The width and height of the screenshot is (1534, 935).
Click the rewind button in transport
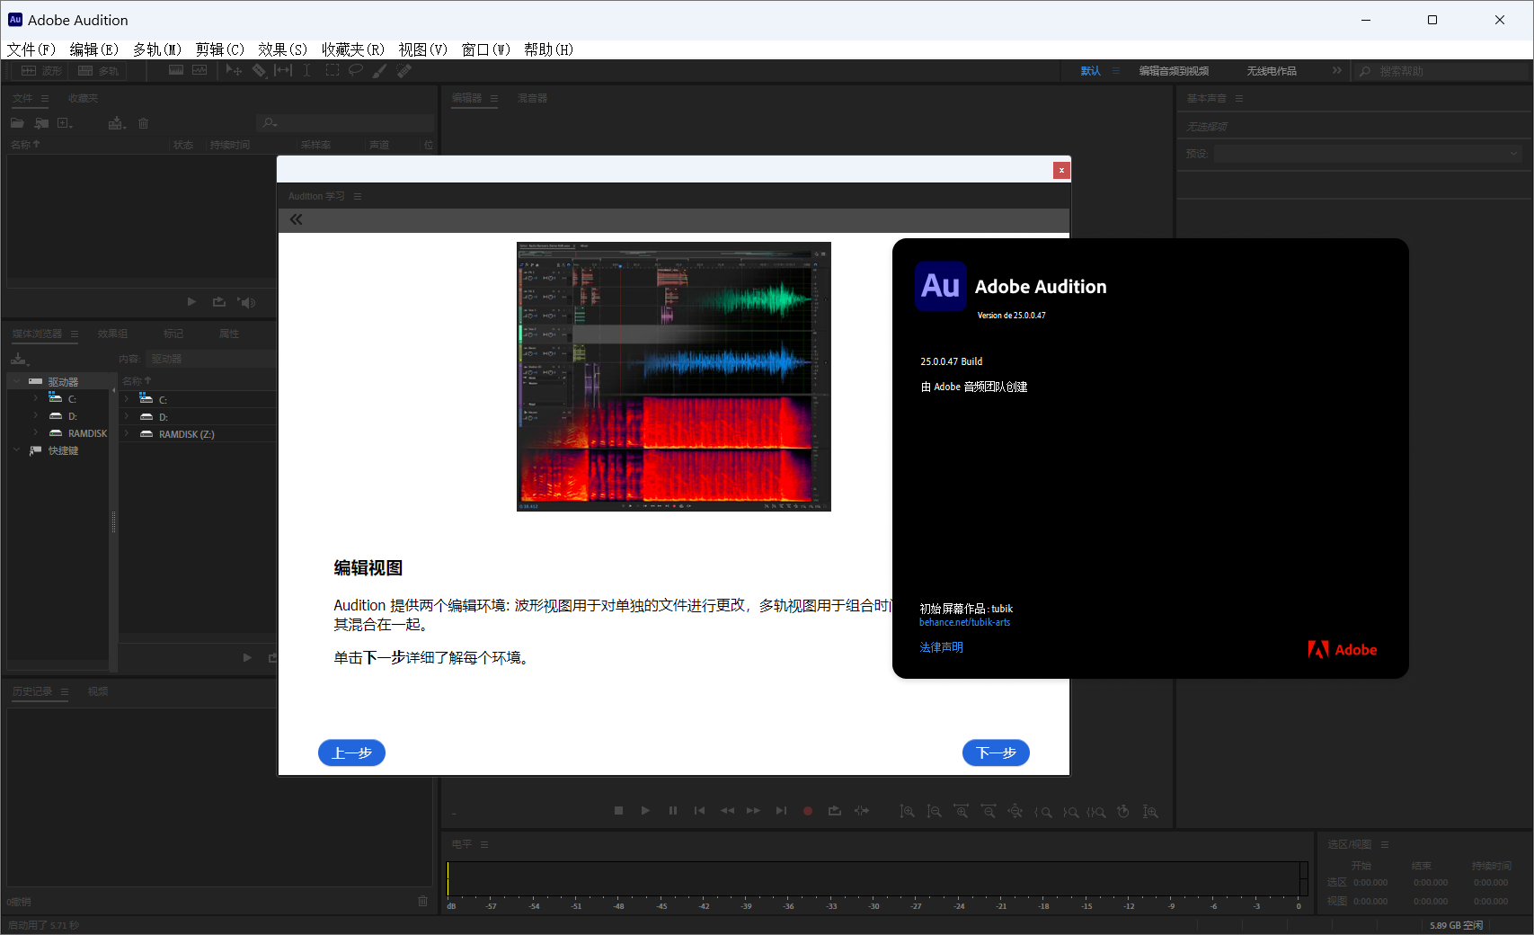(x=727, y=811)
